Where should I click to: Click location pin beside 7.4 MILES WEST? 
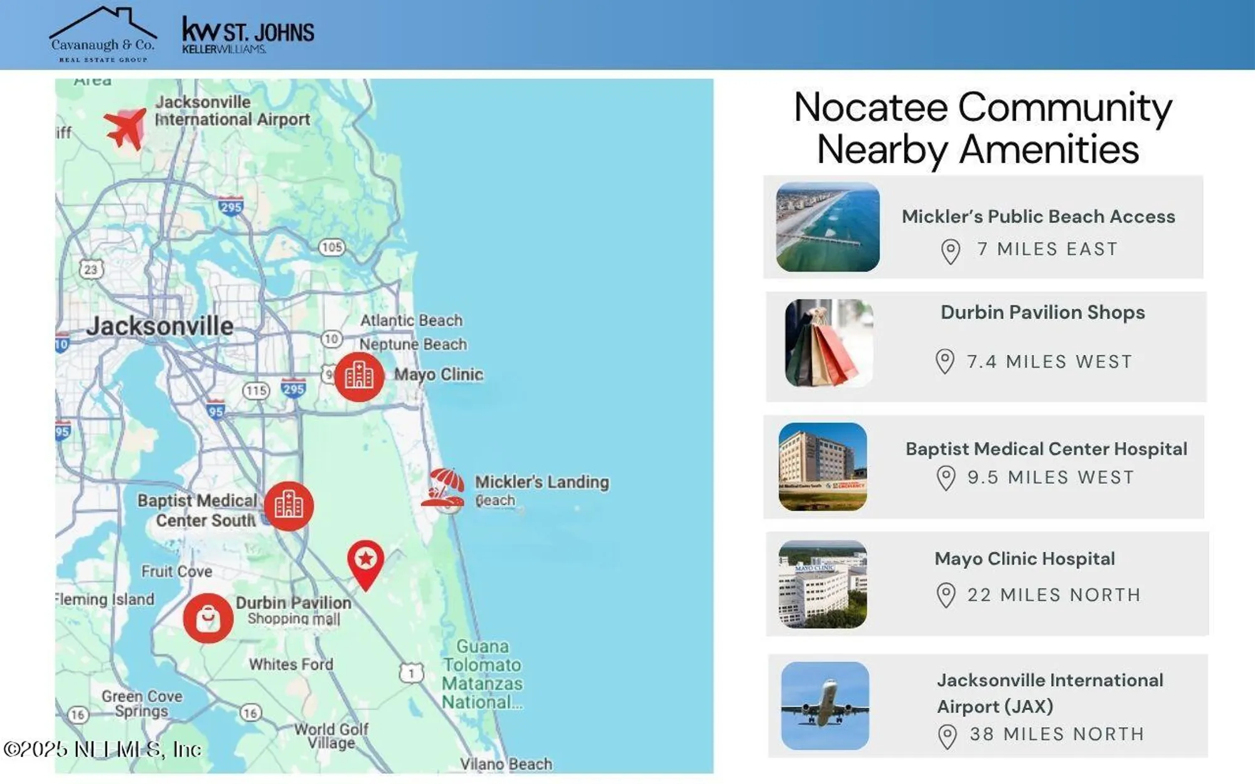945,361
